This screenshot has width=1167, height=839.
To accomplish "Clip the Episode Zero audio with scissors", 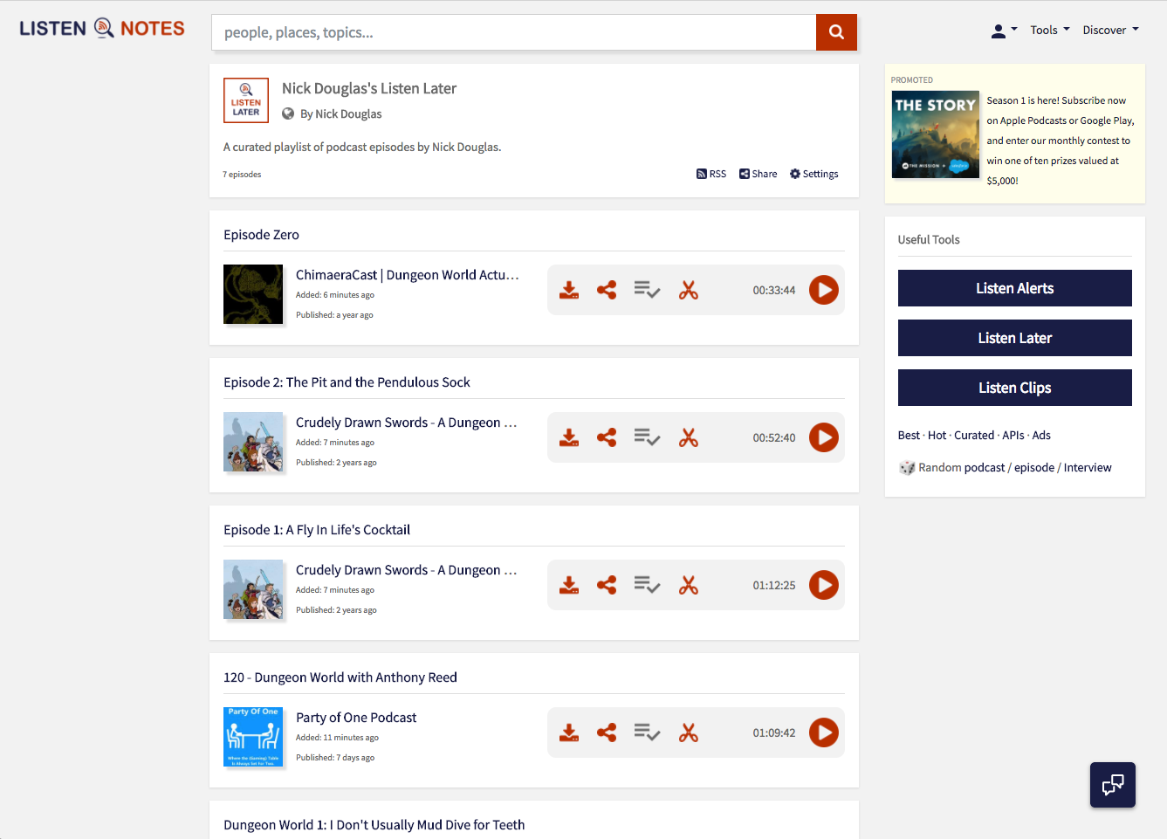I will click(x=689, y=290).
